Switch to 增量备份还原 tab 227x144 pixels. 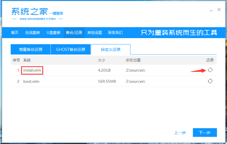pyautogui.click(x=30, y=49)
